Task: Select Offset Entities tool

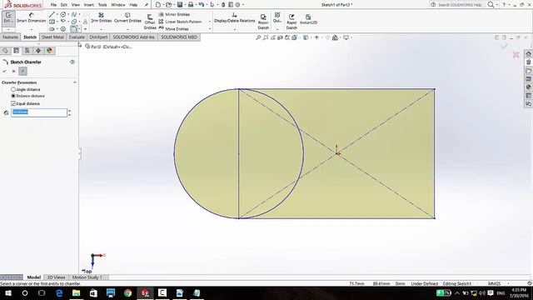Action: tap(150, 22)
